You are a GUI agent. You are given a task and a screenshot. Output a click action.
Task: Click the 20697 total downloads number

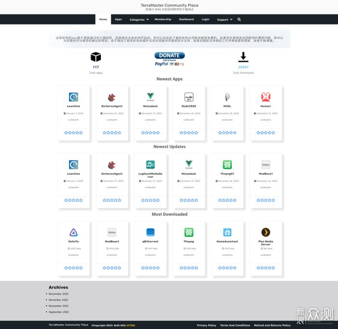coord(243,67)
